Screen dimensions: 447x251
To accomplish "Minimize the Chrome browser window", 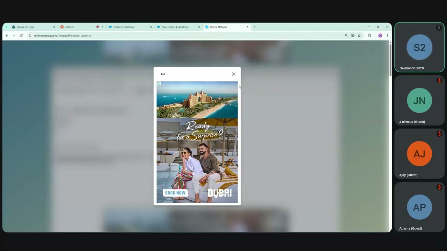I will [x=369, y=27].
